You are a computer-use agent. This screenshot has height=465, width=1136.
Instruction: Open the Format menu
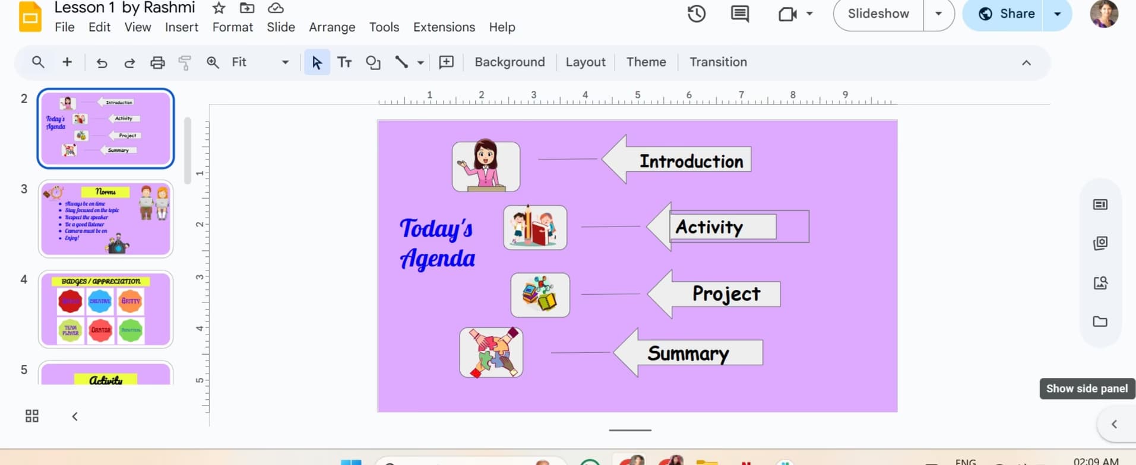(233, 27)
